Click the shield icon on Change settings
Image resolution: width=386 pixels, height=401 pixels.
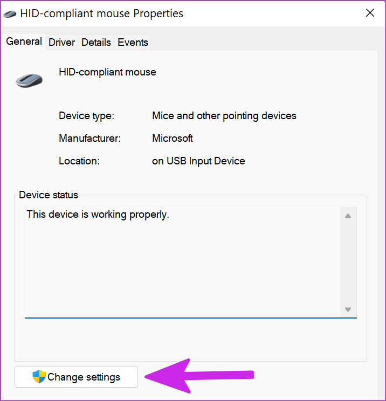39,376
